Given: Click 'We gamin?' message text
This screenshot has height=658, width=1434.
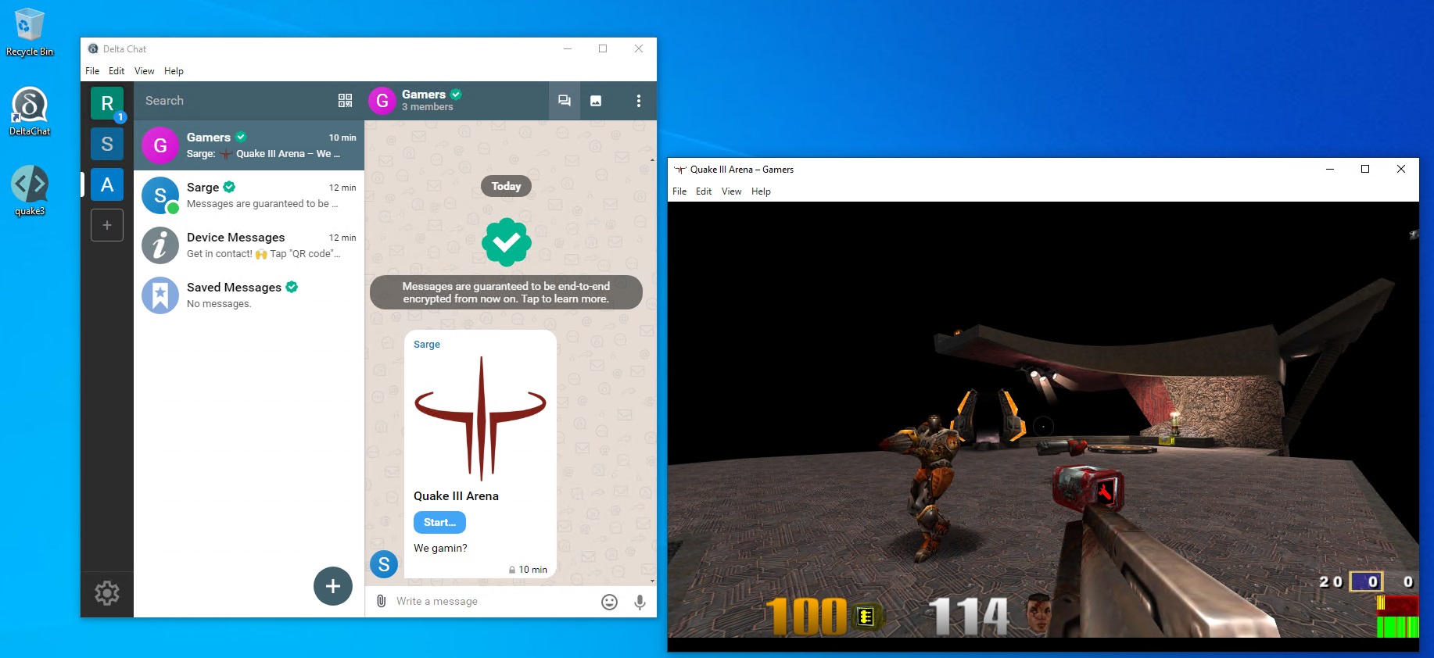Looking at the screenshot, I should click(x=440, y=549).
